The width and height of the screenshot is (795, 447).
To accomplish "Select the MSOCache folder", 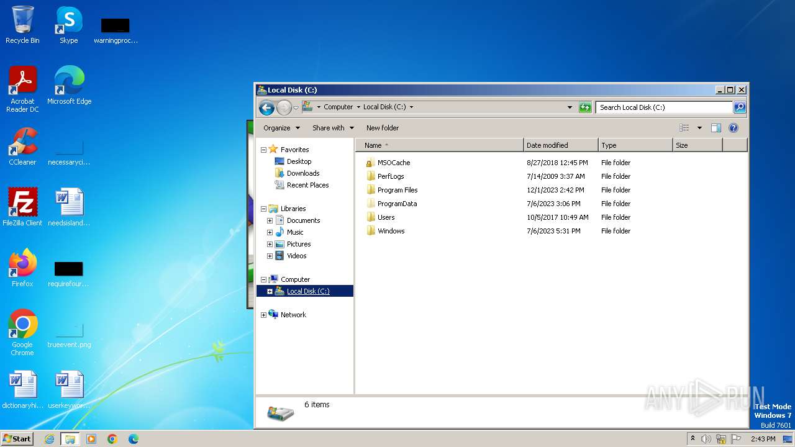I will (x=394, y=163).
